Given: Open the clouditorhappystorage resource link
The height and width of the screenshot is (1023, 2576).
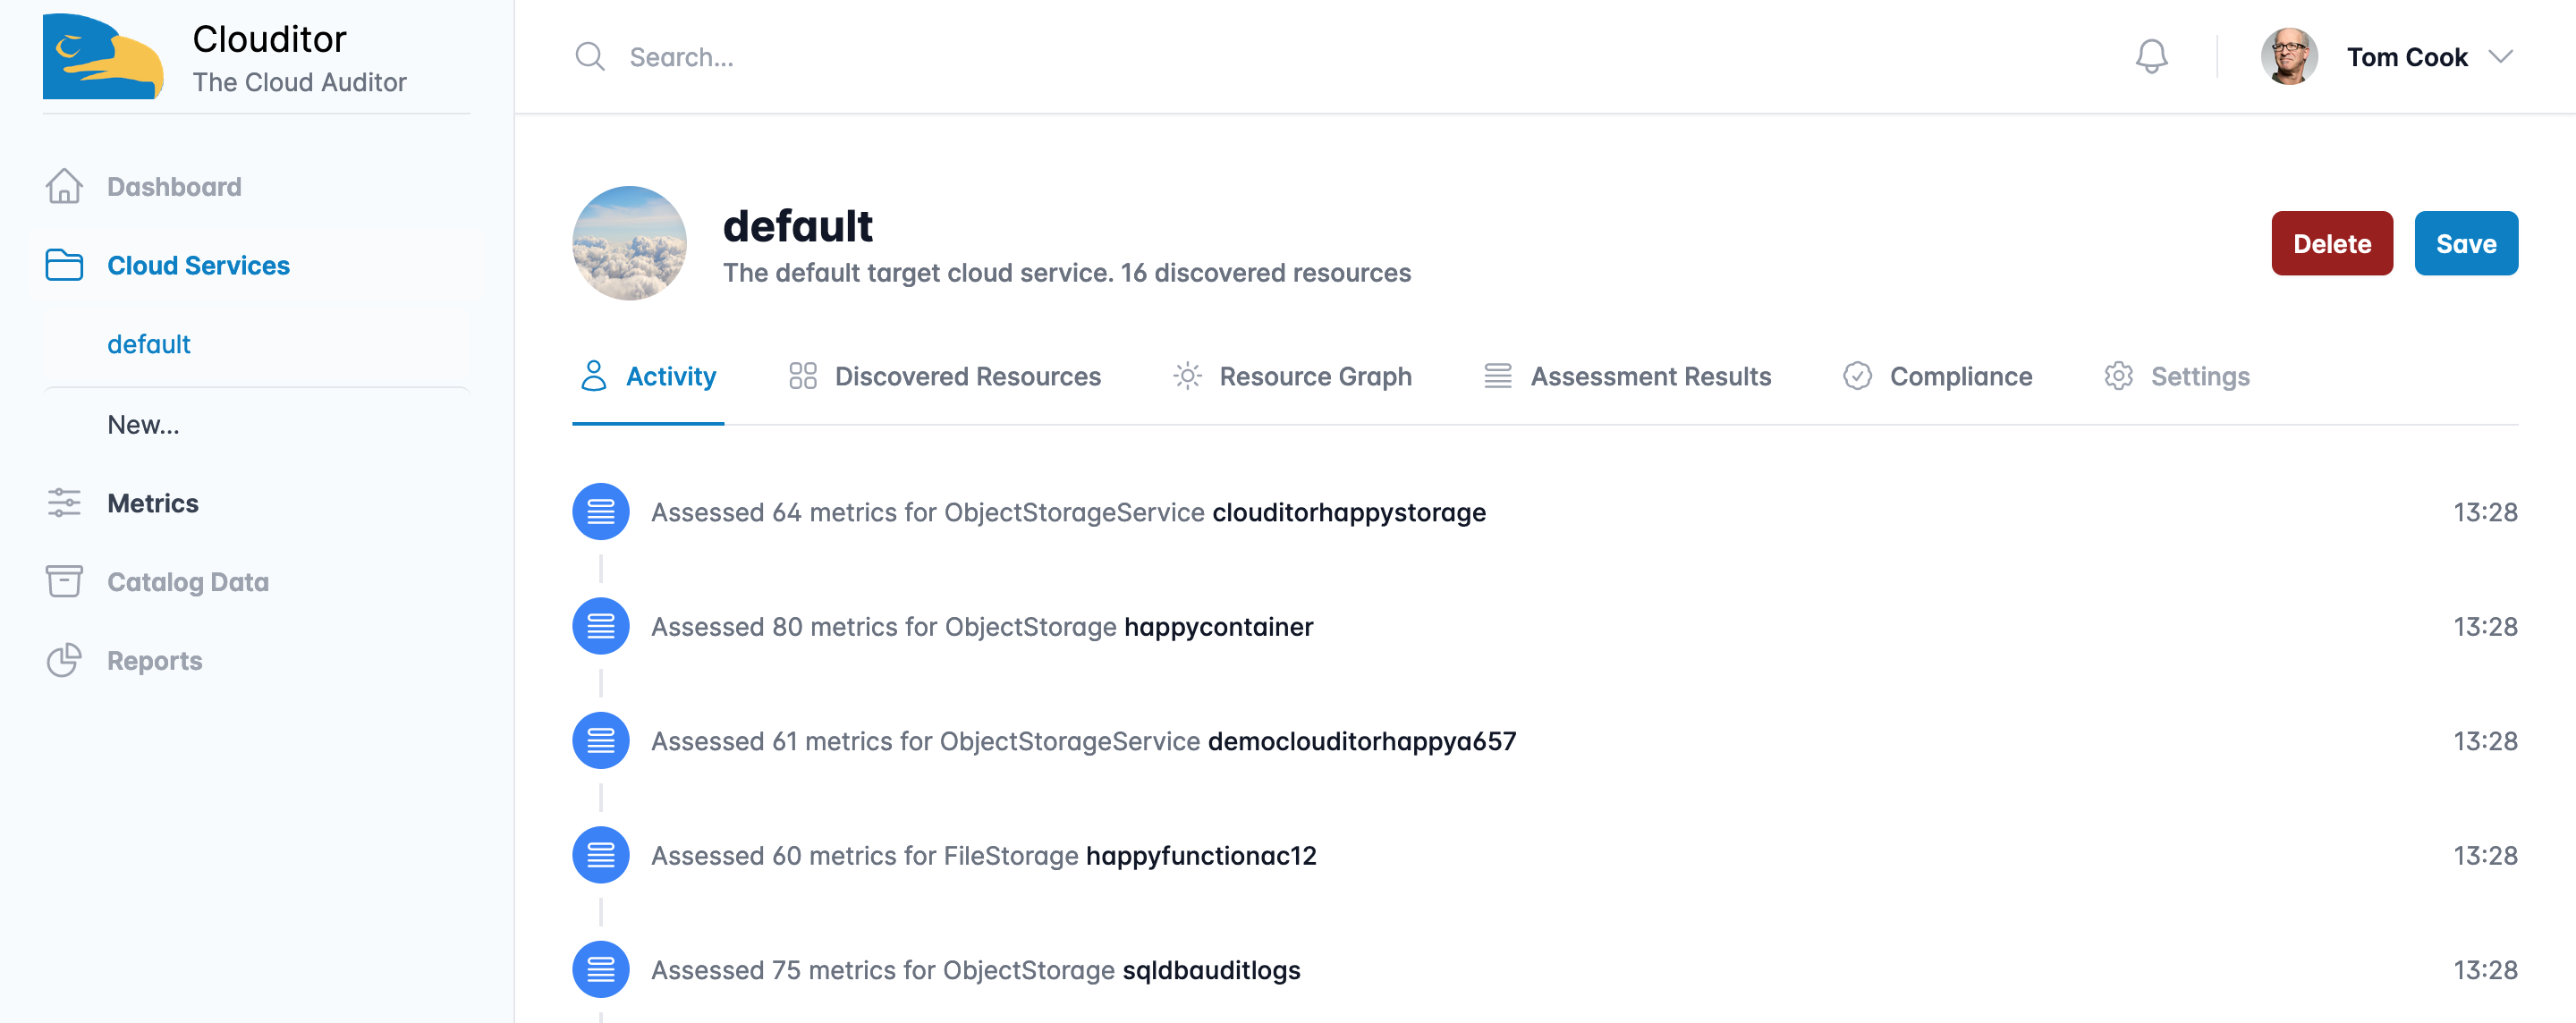Looking at the screenshot, I should [x=1348, y=512].
